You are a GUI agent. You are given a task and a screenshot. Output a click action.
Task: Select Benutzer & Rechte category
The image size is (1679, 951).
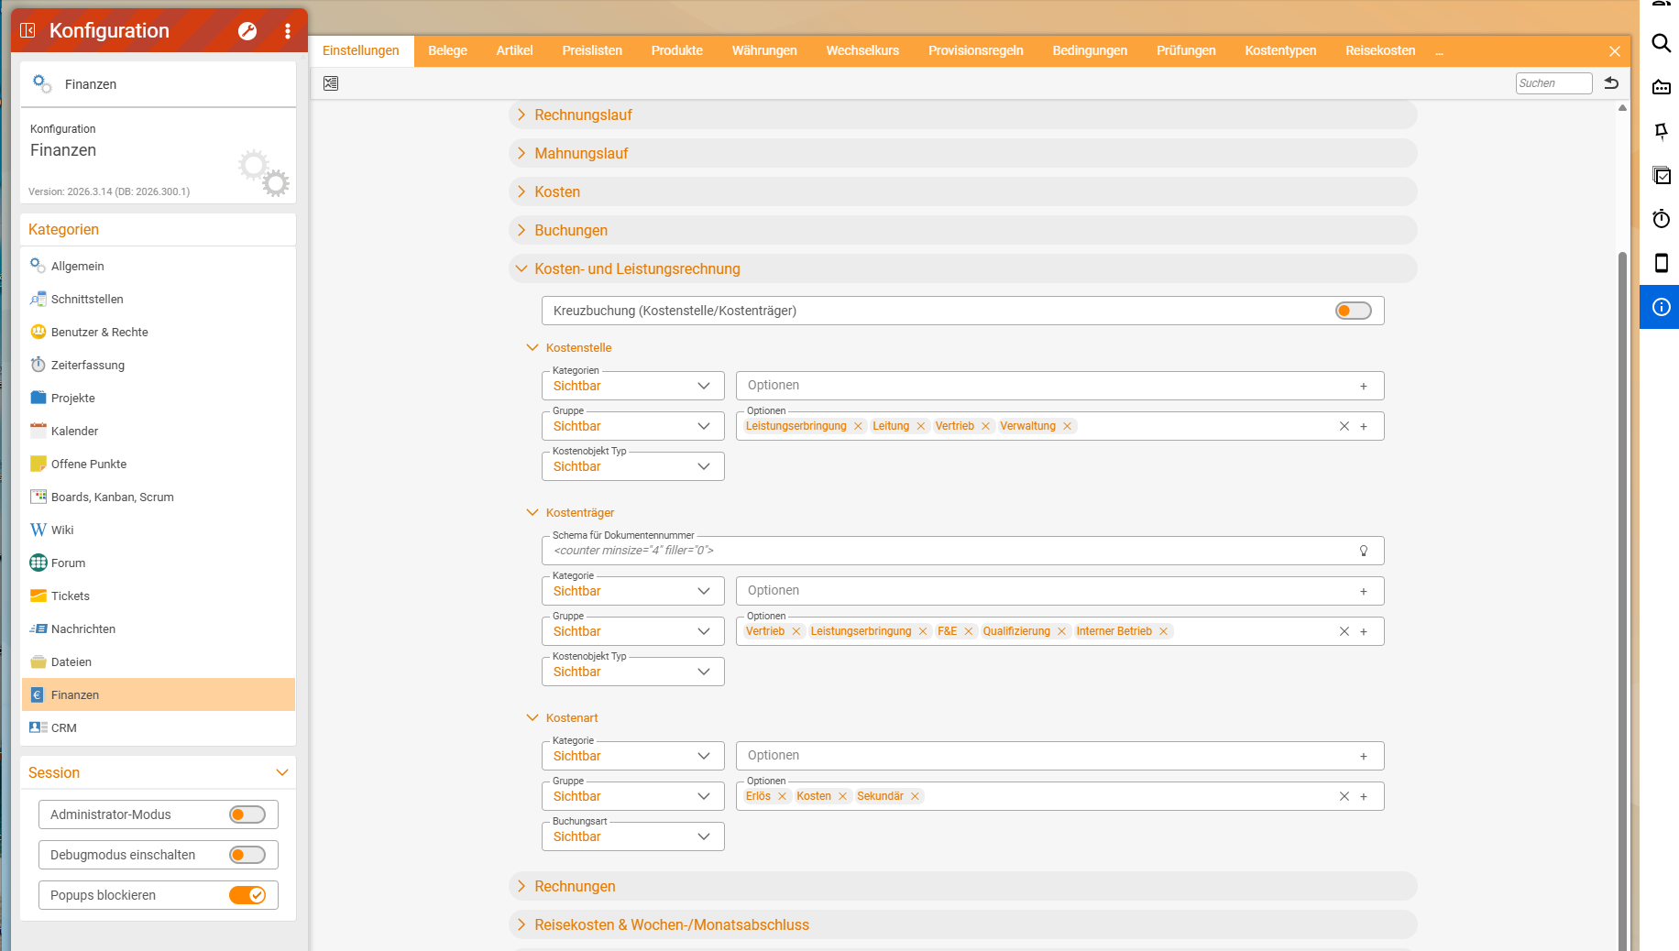click(x=158, y=332)
